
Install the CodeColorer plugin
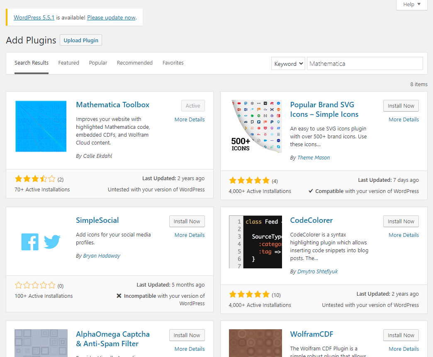401,222
